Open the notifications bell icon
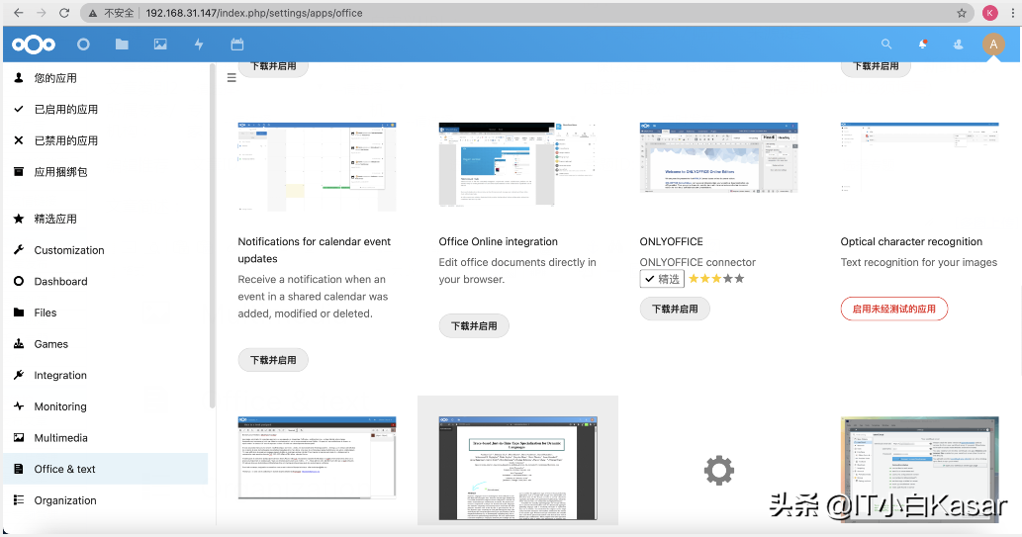The height and width of the screenshot is (537, 1022). 922,44
